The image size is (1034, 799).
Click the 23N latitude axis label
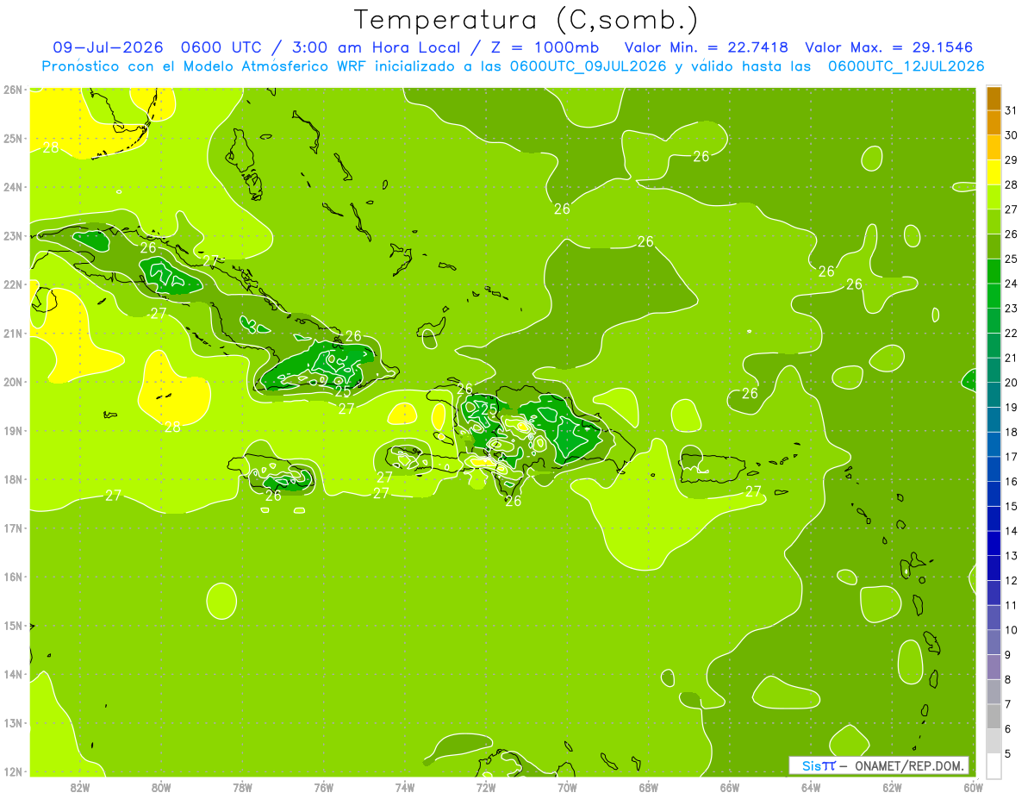[12, 236]
